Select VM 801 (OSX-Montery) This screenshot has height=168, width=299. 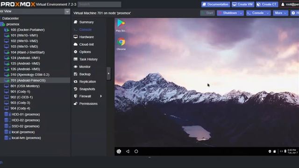[25, 86]
